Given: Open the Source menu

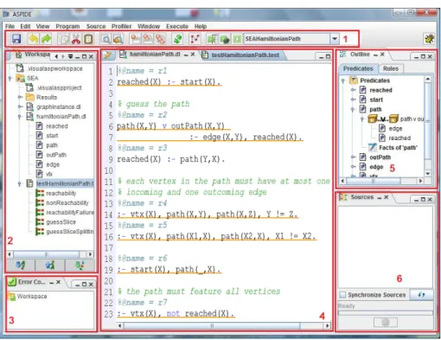Looking at the screenshot, I should [x=96, y=26].
